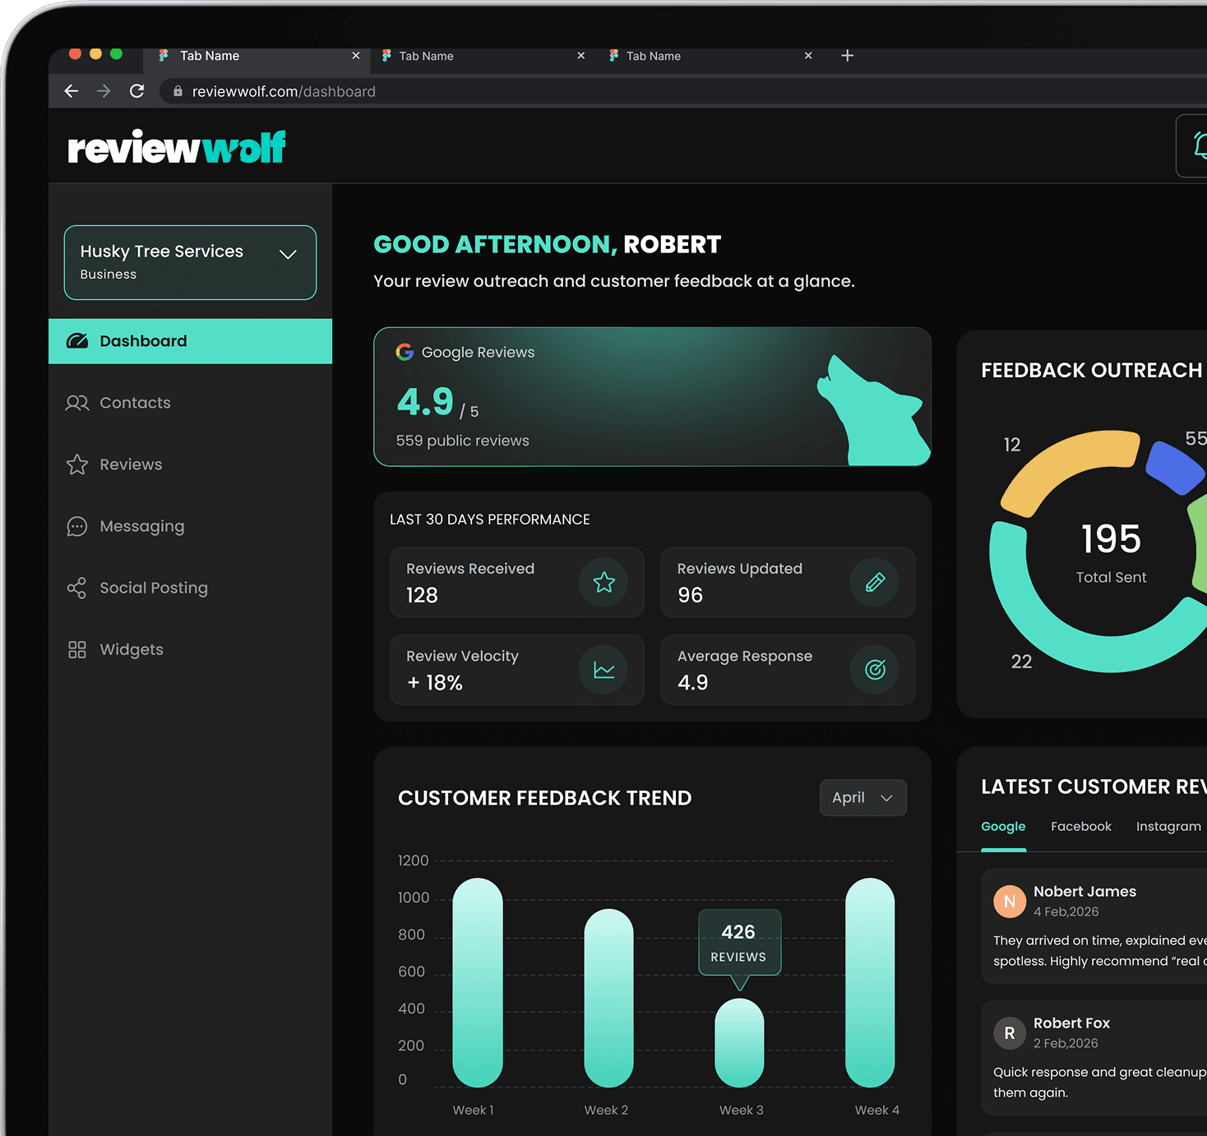Click Robert Fox's avatar
Image resolution: width=1207 pixels, height=1136 pixels.
1010,1033
